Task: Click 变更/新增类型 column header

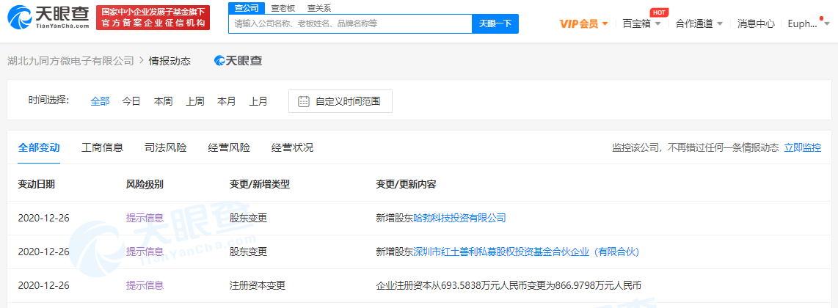Action: (260, 185)
